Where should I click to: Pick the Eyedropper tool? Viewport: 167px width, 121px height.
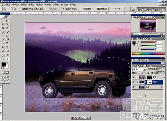click(x=7, y=55)
